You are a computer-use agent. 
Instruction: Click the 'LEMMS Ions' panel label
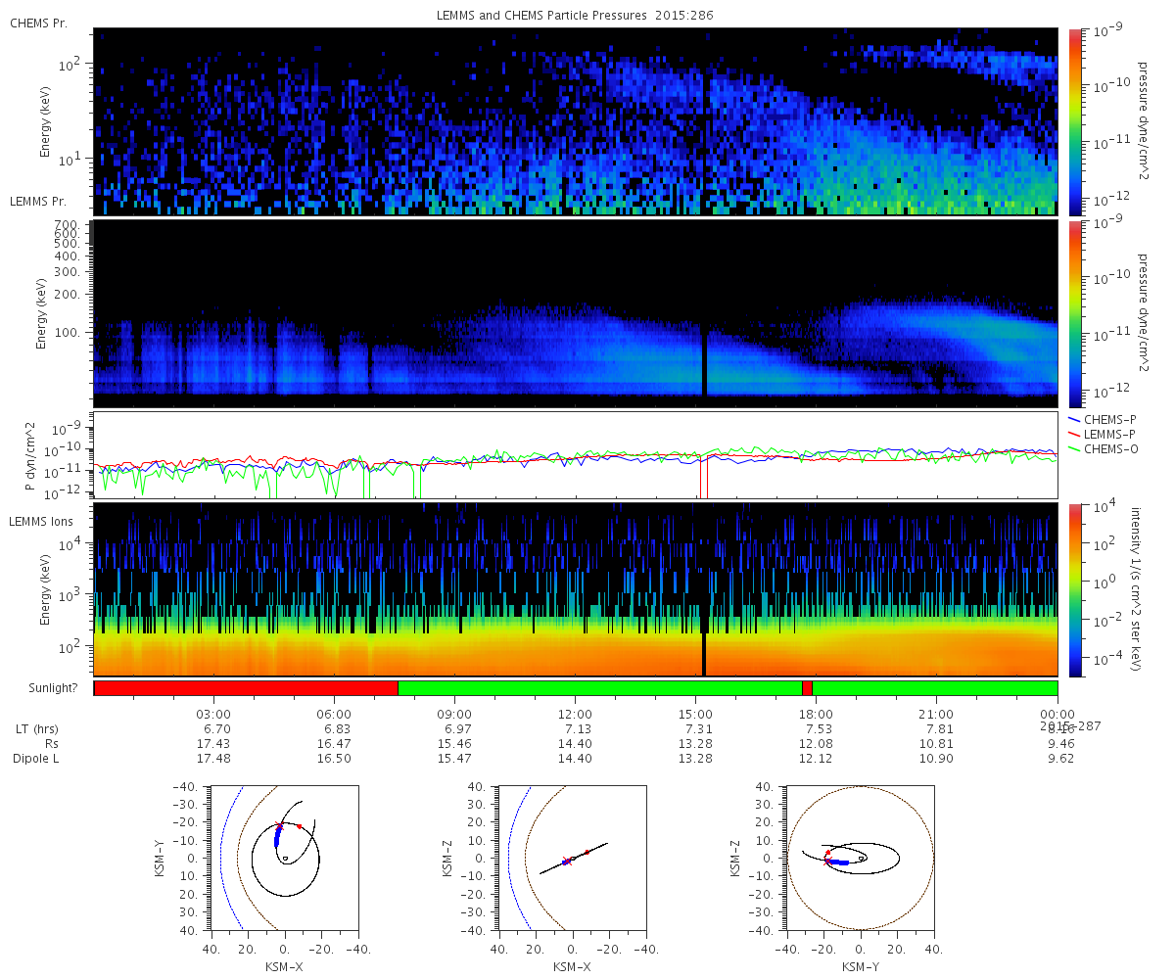41,524
